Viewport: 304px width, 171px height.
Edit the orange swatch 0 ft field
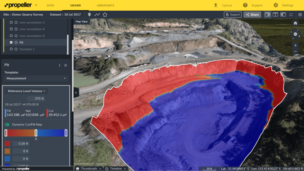pyautogui.click(x=21, y=151)
